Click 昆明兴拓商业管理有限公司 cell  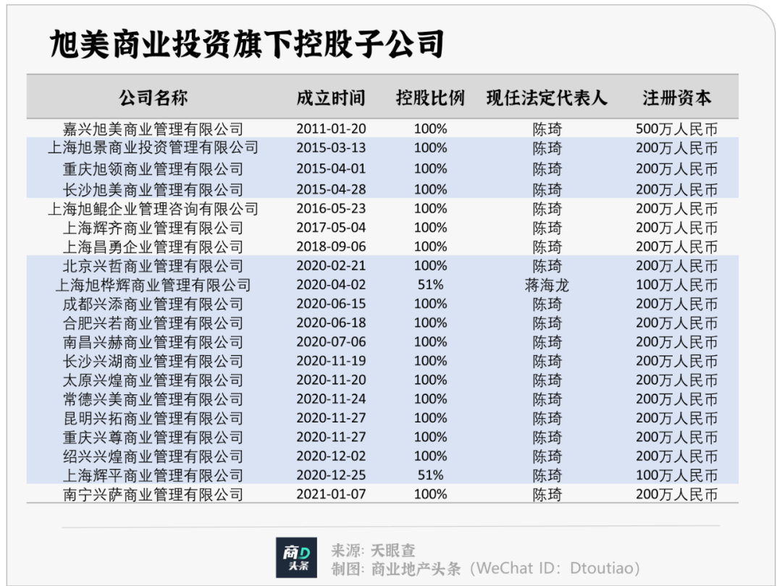(153, 418)
